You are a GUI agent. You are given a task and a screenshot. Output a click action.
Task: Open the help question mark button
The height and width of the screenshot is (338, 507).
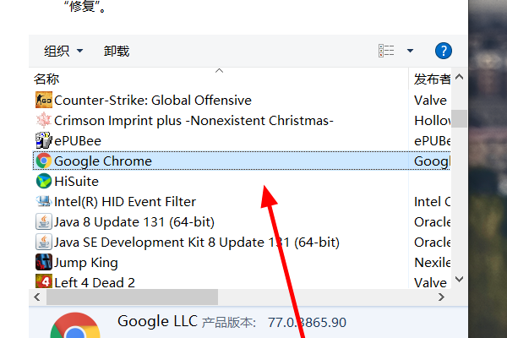[x=444, y=51]
